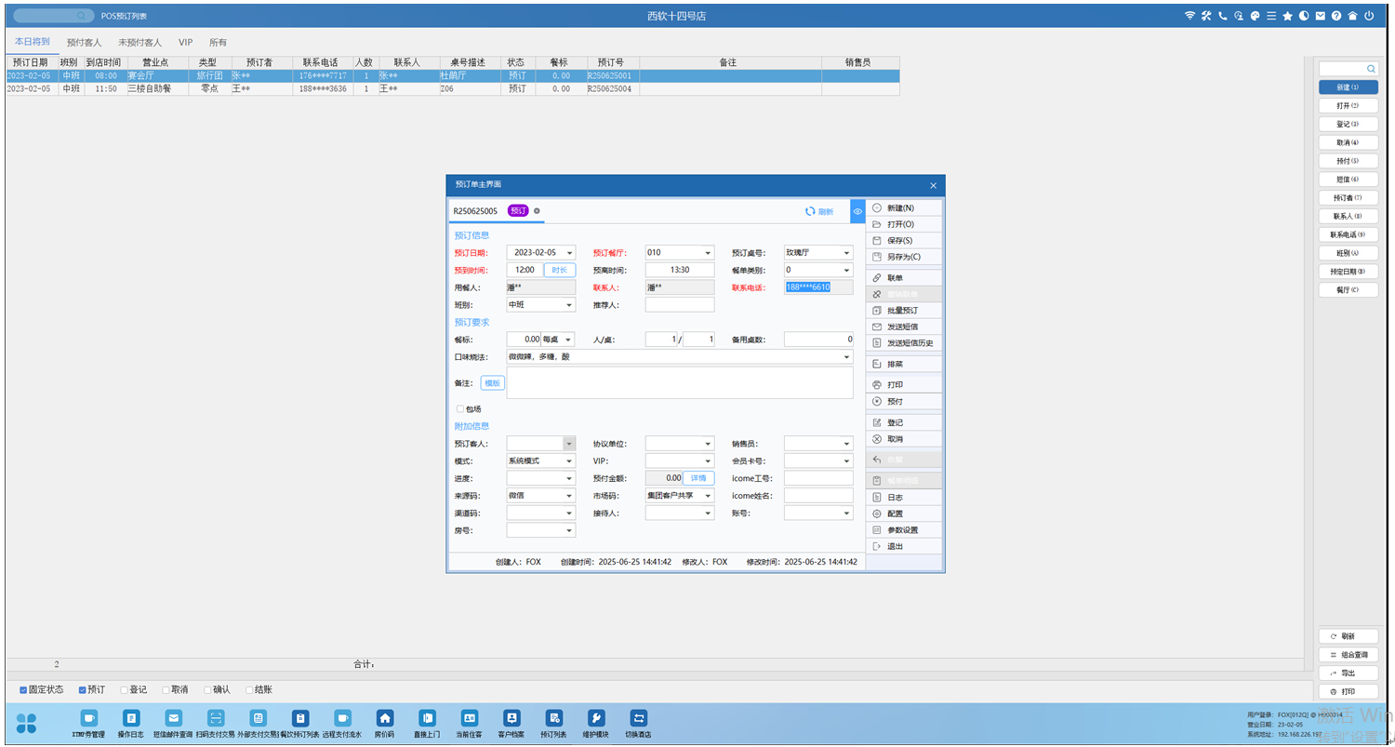The width and height of the screenshot is (1395, 747).
Task: Toggle the 结账 status filter checkbox
Action: click(248, 690)
